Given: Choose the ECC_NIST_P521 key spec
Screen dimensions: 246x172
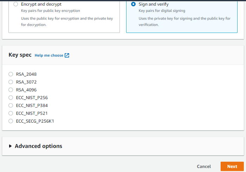Looking at the screenshot, I should (11, 113).
